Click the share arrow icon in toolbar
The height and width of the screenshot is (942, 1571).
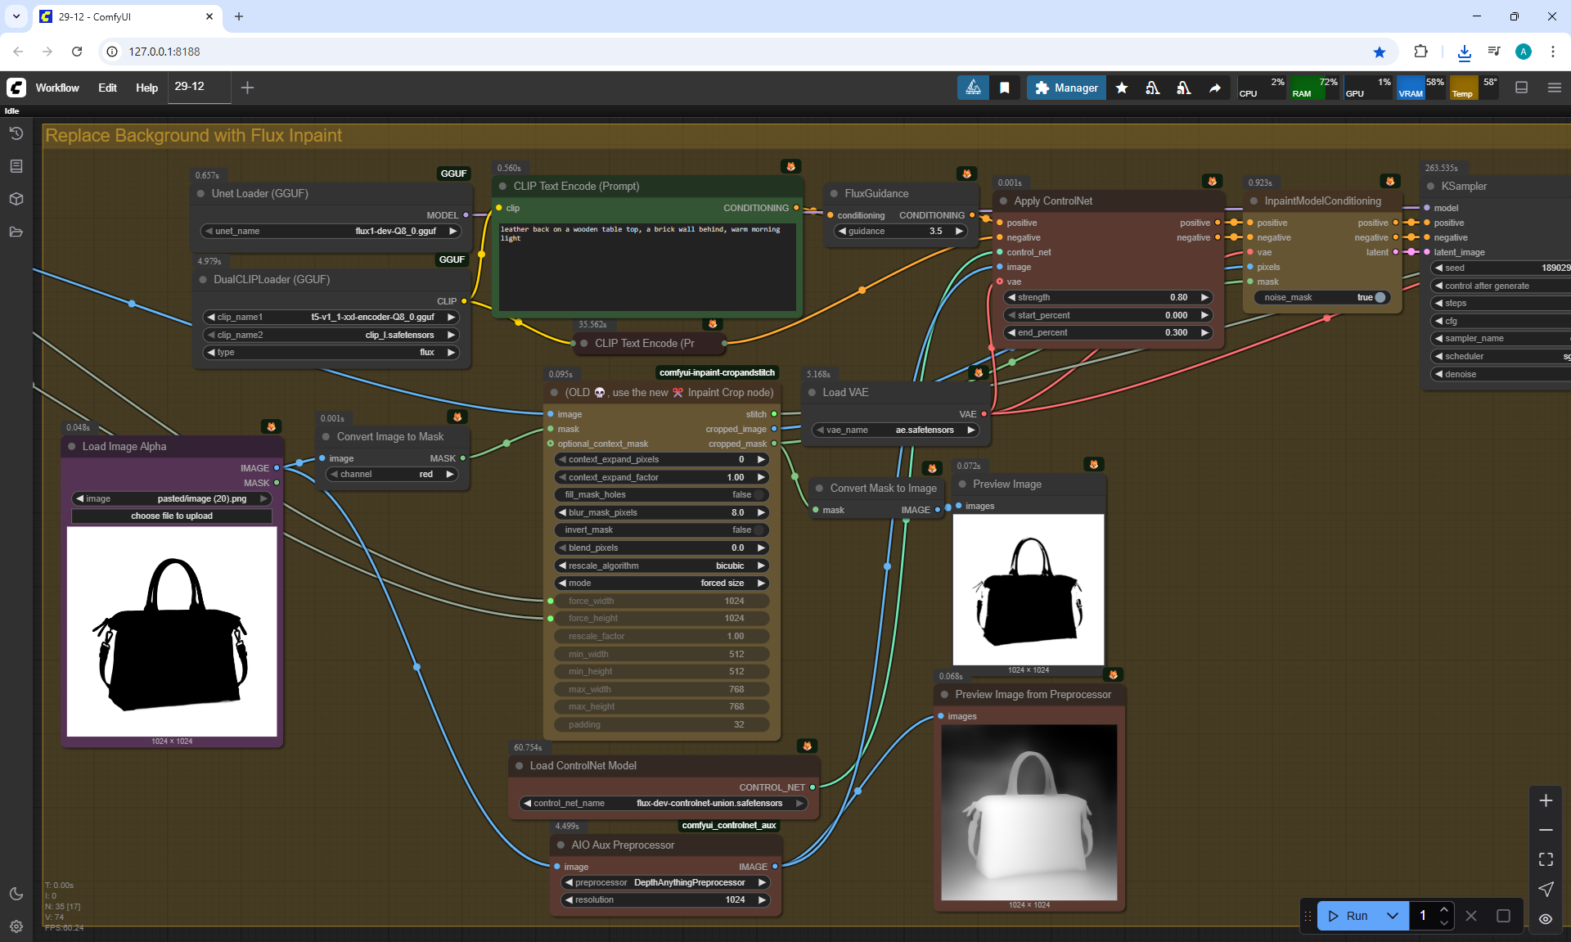click(x=1215, y=88)
